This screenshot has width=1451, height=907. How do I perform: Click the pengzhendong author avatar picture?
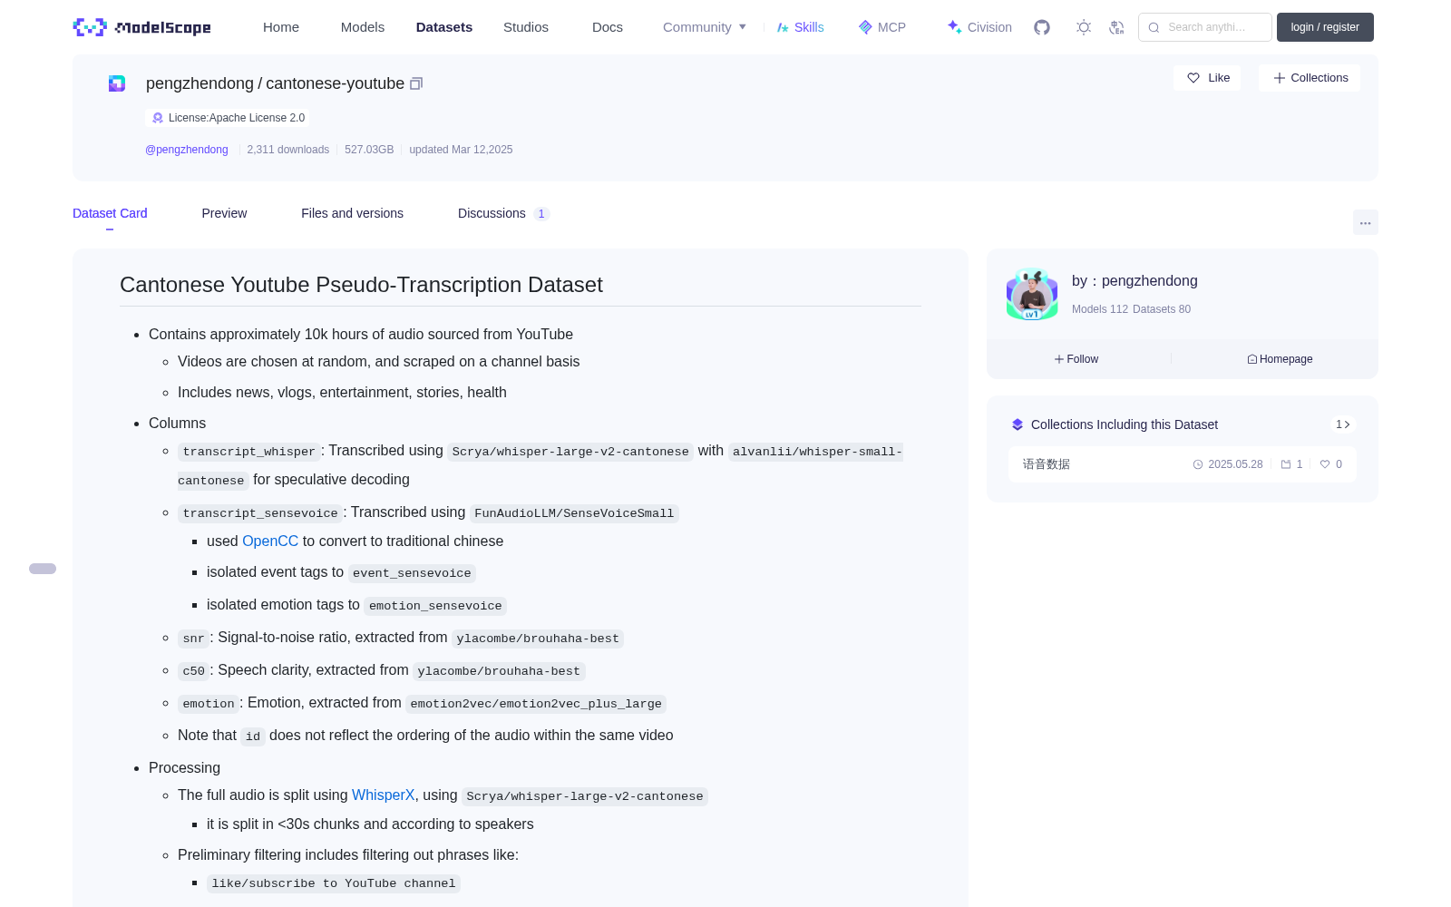[x=1032, y=294]
